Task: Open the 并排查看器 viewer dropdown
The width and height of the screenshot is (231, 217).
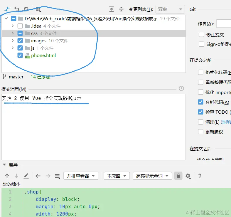Action: tap(81, 176)
